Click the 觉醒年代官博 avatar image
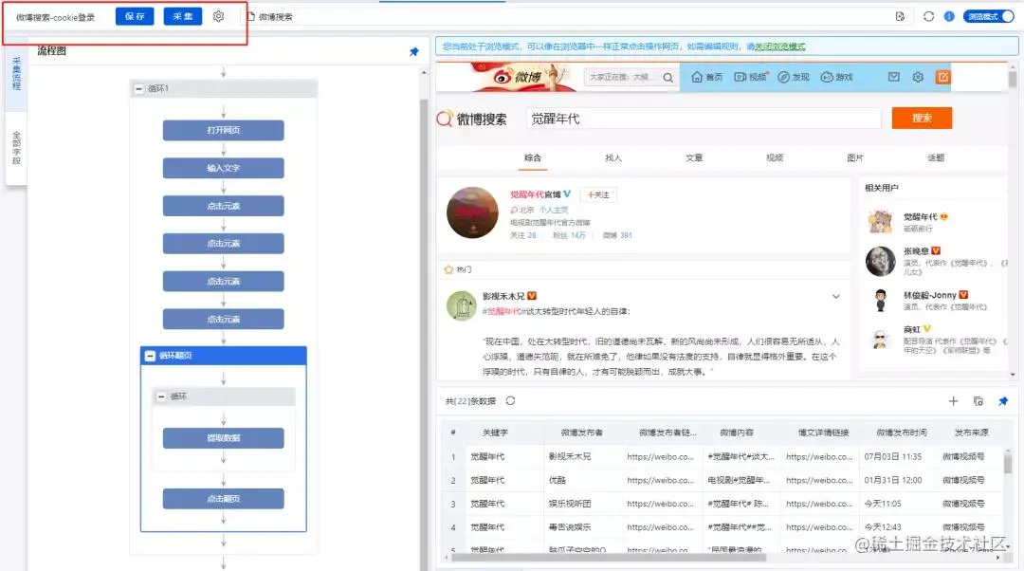 [x=472, y=212]
